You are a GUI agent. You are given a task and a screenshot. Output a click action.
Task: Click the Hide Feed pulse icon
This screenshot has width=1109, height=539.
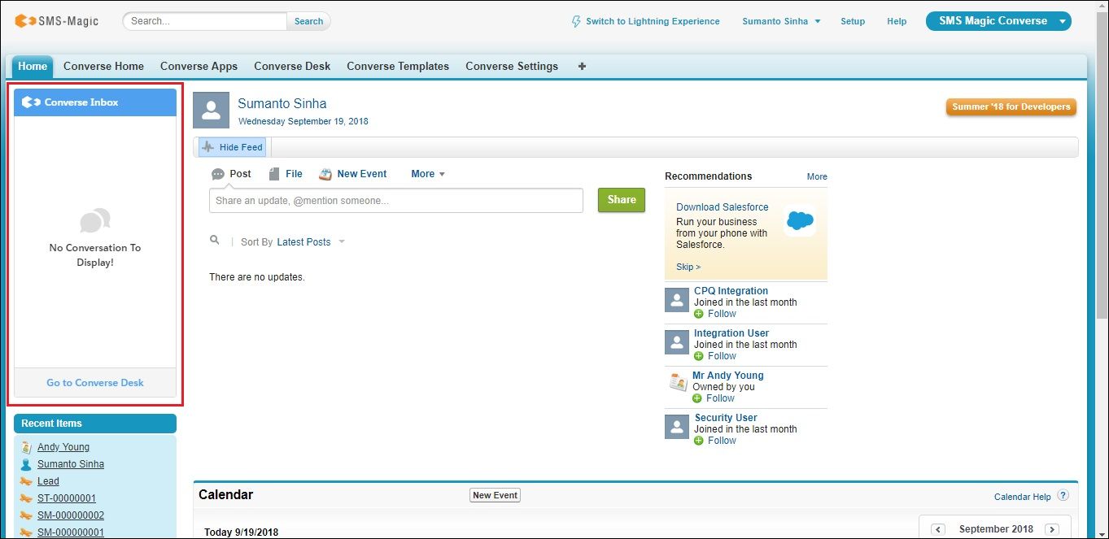pyautogui.click(x=208, y=147)
